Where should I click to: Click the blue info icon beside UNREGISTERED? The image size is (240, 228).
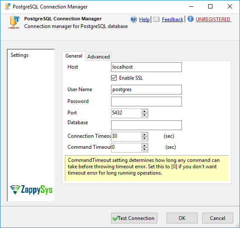click(190, 19)
